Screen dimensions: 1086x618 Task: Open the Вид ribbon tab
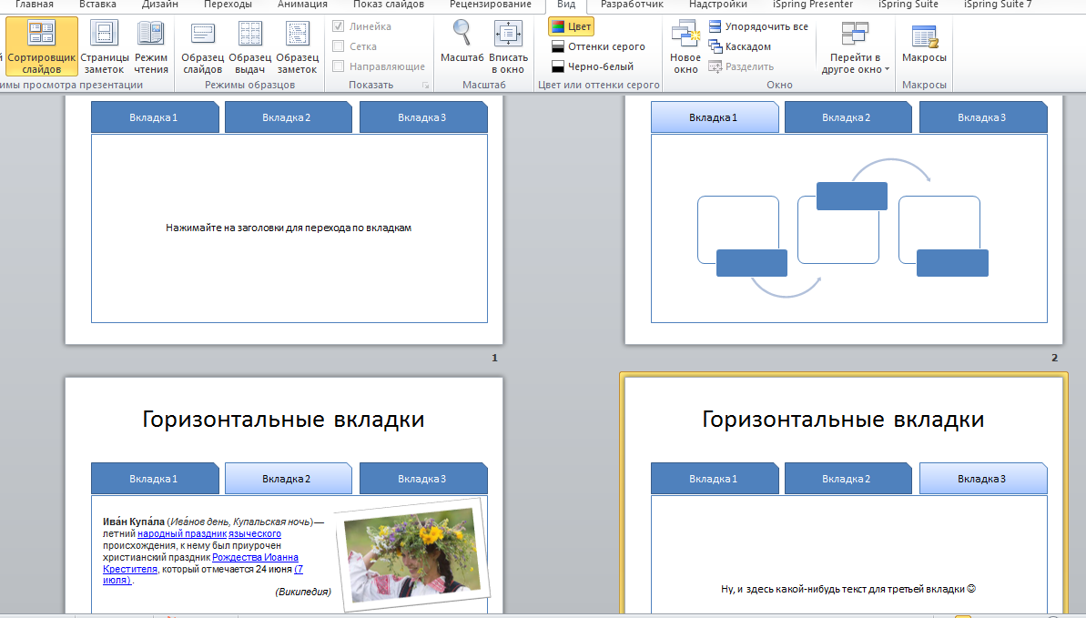pyautogui.click(x=566, y=5)
